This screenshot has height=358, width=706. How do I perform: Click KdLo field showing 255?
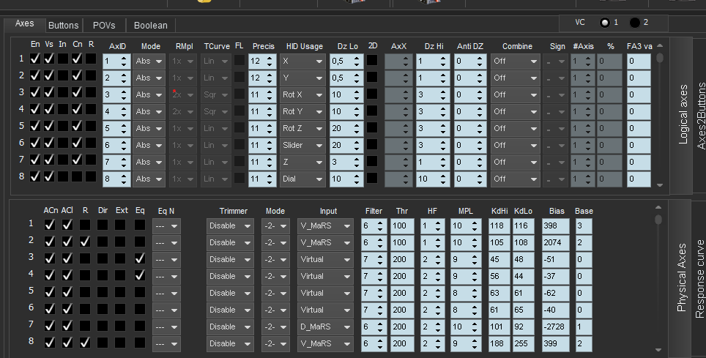click(524, 342)
